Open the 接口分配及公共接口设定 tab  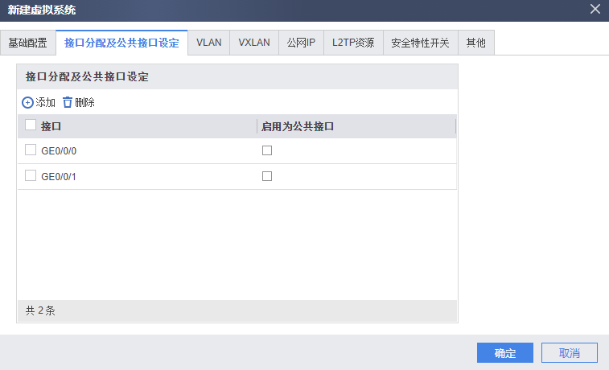pos(121,43)
